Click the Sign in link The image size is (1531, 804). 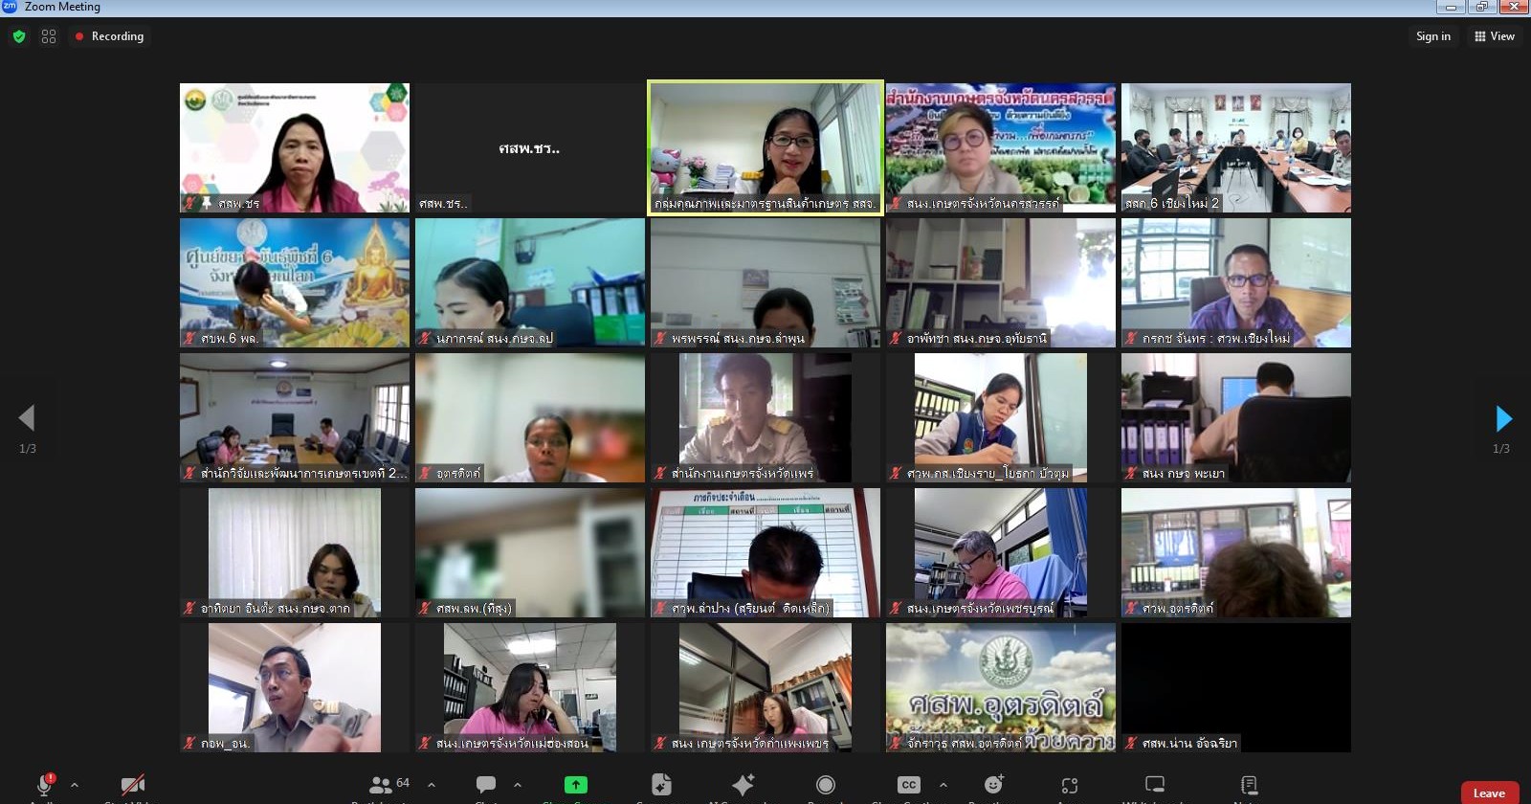pyautogui.click(x=1433, y=36)
